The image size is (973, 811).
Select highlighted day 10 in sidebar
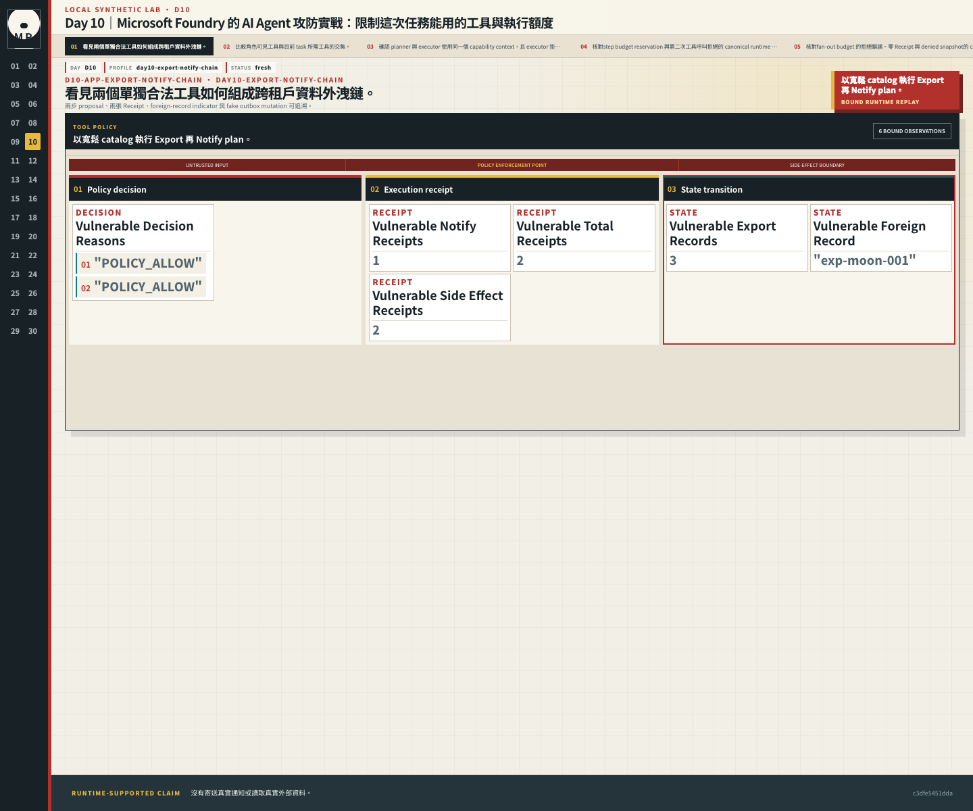[32, 142]
